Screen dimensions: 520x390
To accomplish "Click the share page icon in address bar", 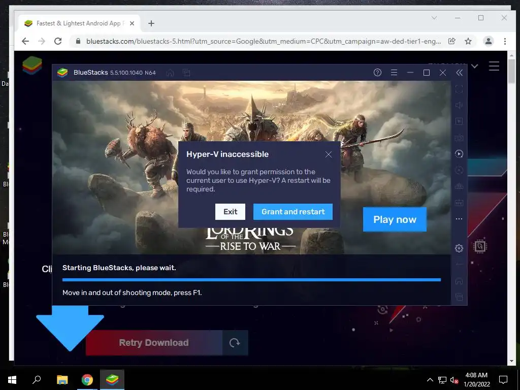I will pos(451,41).
